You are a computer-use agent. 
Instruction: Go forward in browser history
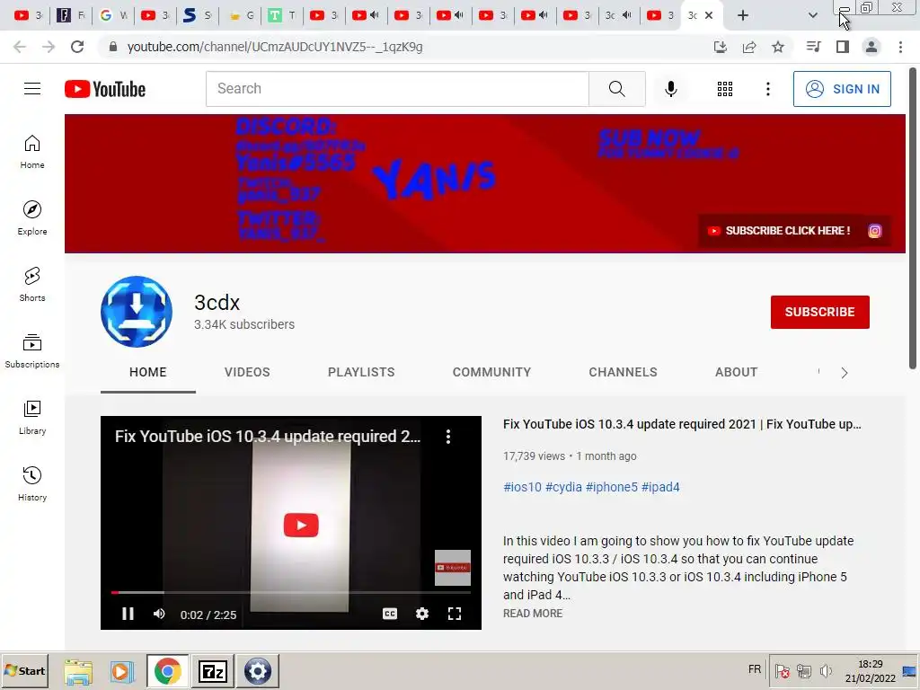click(x=49, y=47)
